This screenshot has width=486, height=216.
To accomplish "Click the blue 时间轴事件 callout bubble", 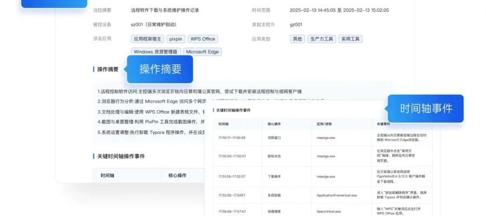I will 426,109.
